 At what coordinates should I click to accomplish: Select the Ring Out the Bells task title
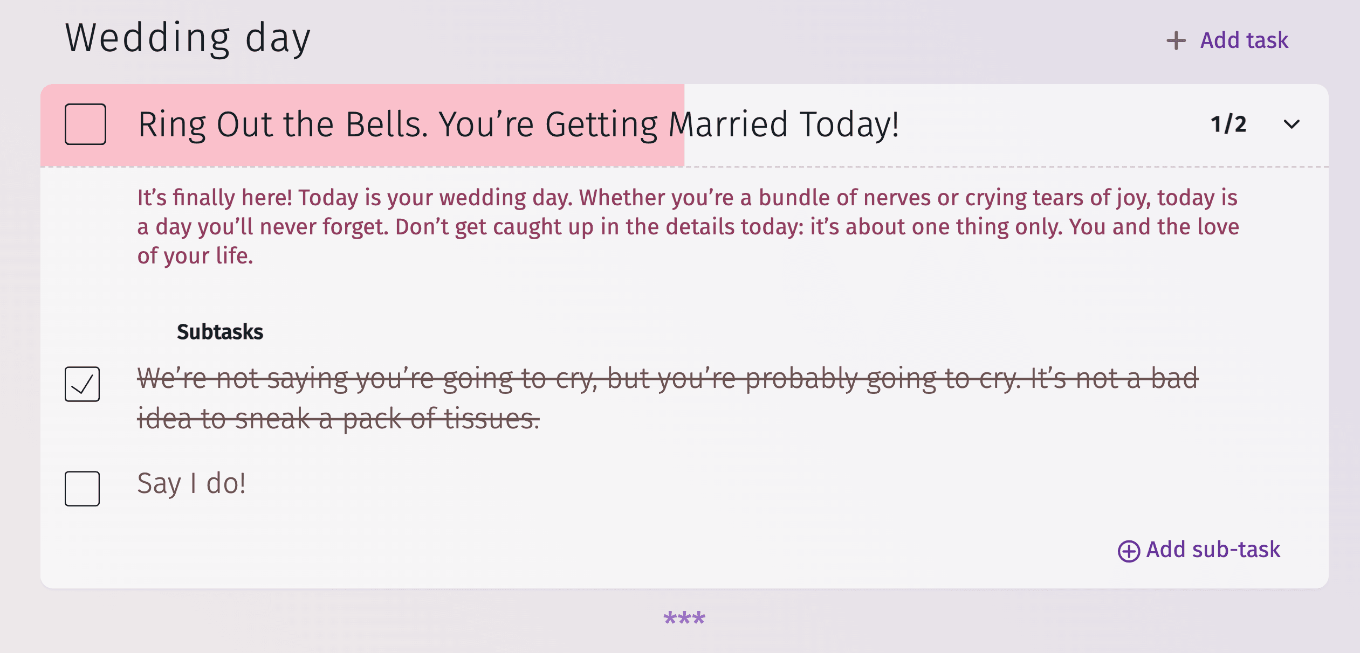[x=518, y=124]
